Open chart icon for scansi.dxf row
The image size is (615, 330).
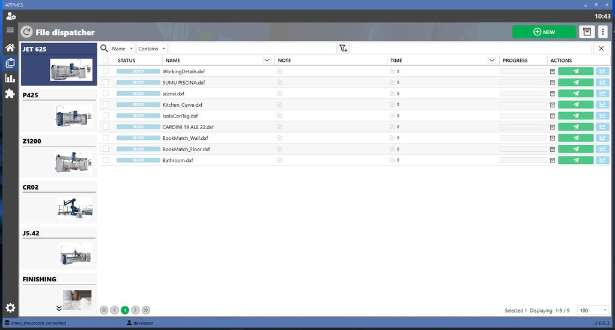602,94
